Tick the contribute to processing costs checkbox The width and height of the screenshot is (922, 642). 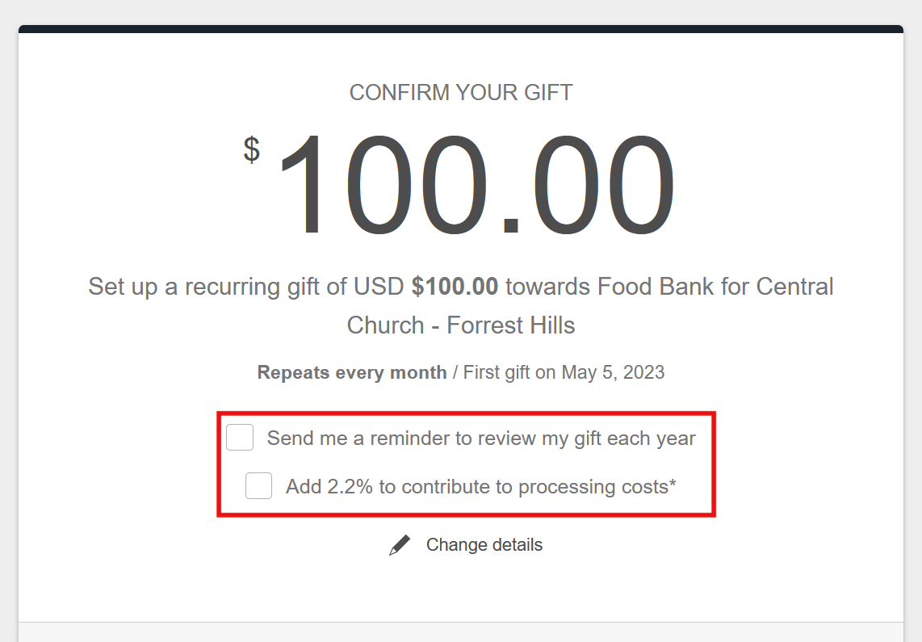(x=258, y=485)
